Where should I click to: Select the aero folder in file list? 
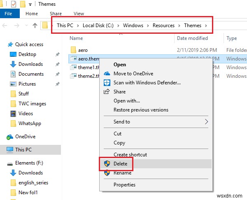[83, 50]
